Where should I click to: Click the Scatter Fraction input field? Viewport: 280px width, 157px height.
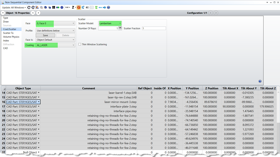pyautogui.click(x=154, y=28)
